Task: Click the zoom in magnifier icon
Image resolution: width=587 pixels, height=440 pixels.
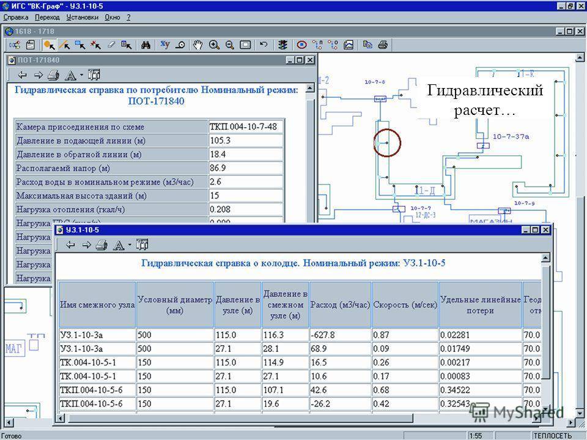Action: tap(214, 45)
